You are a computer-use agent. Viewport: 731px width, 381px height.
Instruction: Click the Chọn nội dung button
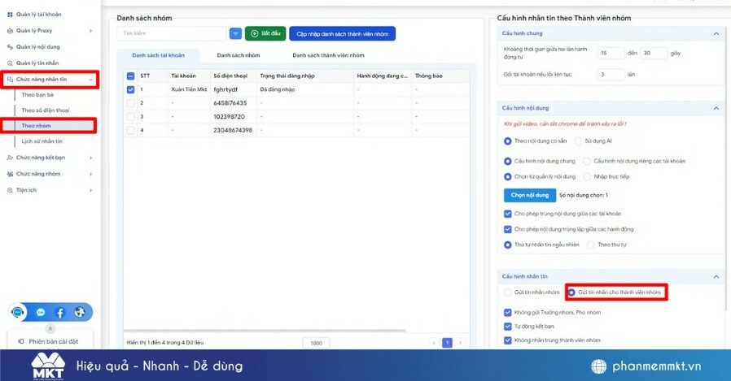point(530,196)
